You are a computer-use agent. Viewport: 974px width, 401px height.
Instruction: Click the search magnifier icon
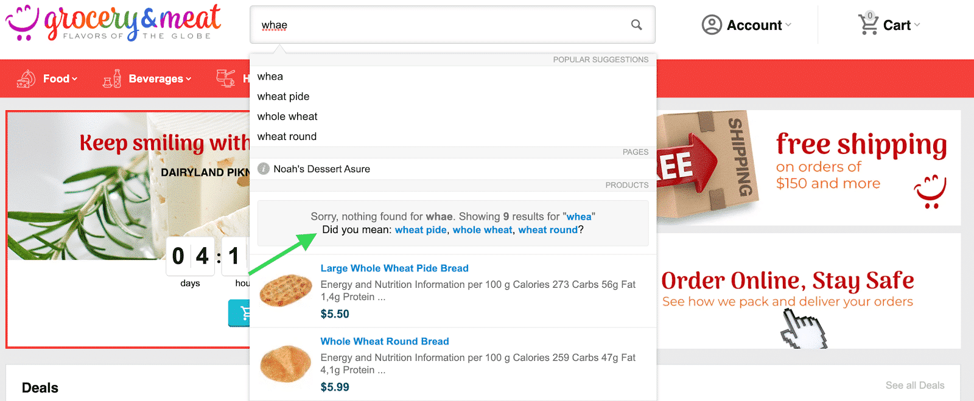tap(636, 25)
